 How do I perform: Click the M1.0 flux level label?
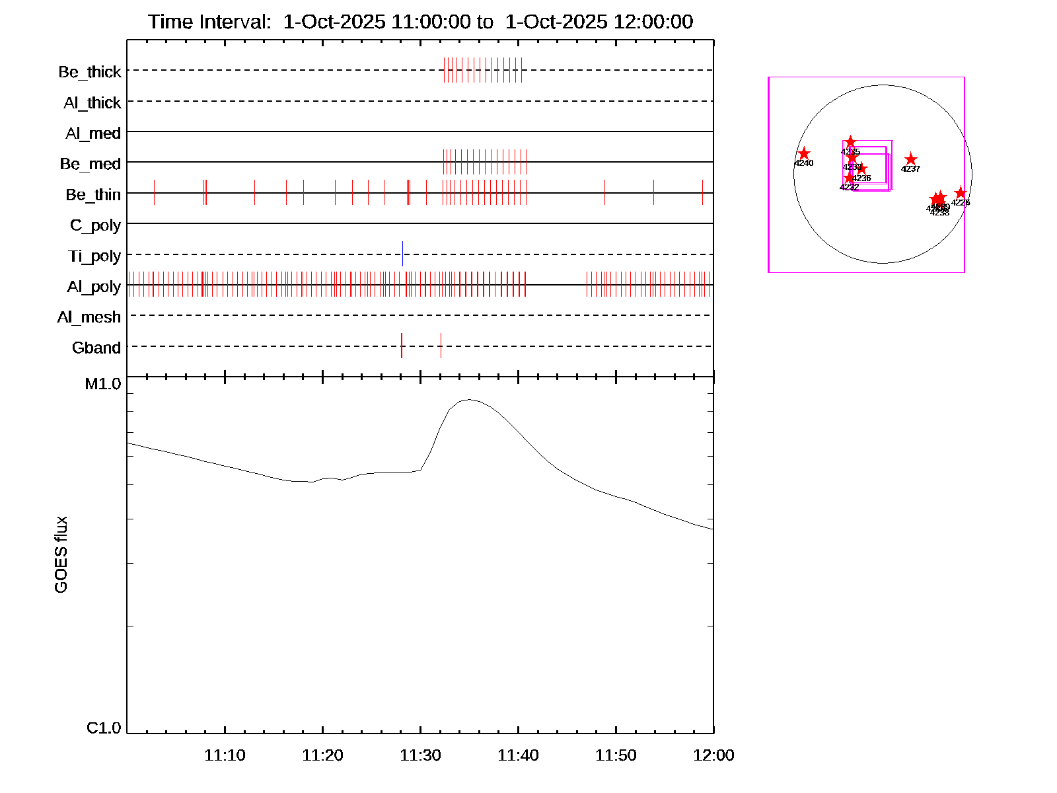click(x=103, y=383)
